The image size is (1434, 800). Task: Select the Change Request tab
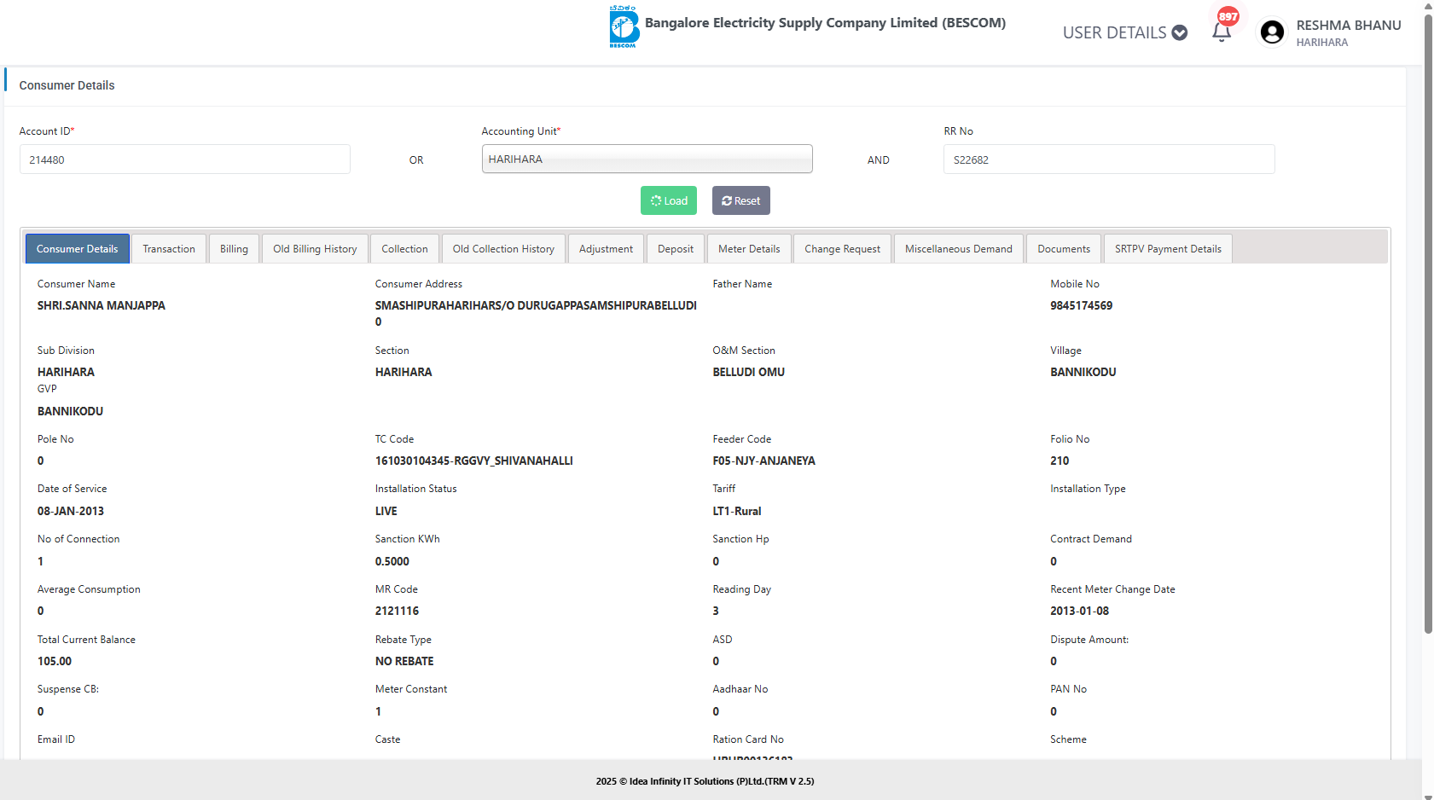tap(842, 249)
